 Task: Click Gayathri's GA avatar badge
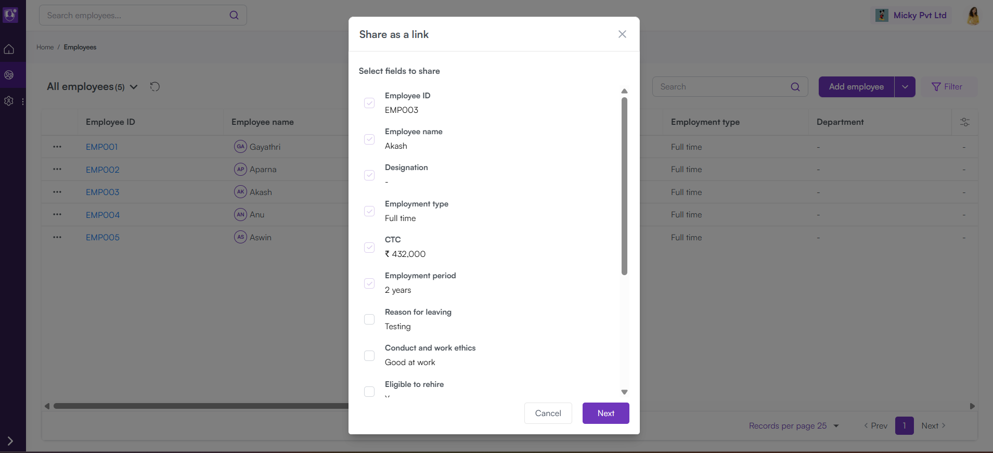click(x=240, y=147)
